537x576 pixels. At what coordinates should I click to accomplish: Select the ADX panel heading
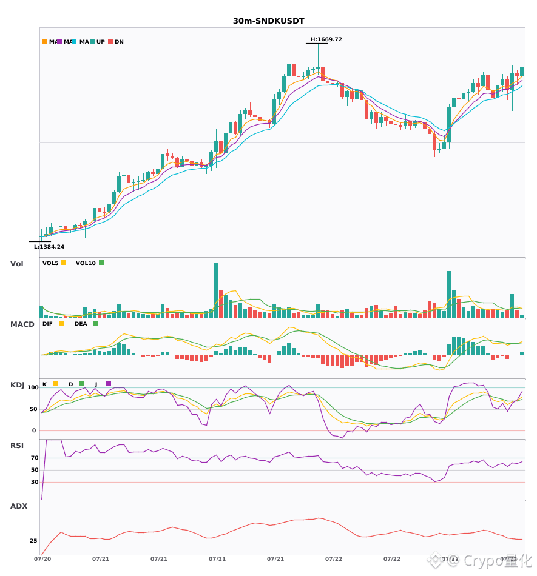coord(19,506)
